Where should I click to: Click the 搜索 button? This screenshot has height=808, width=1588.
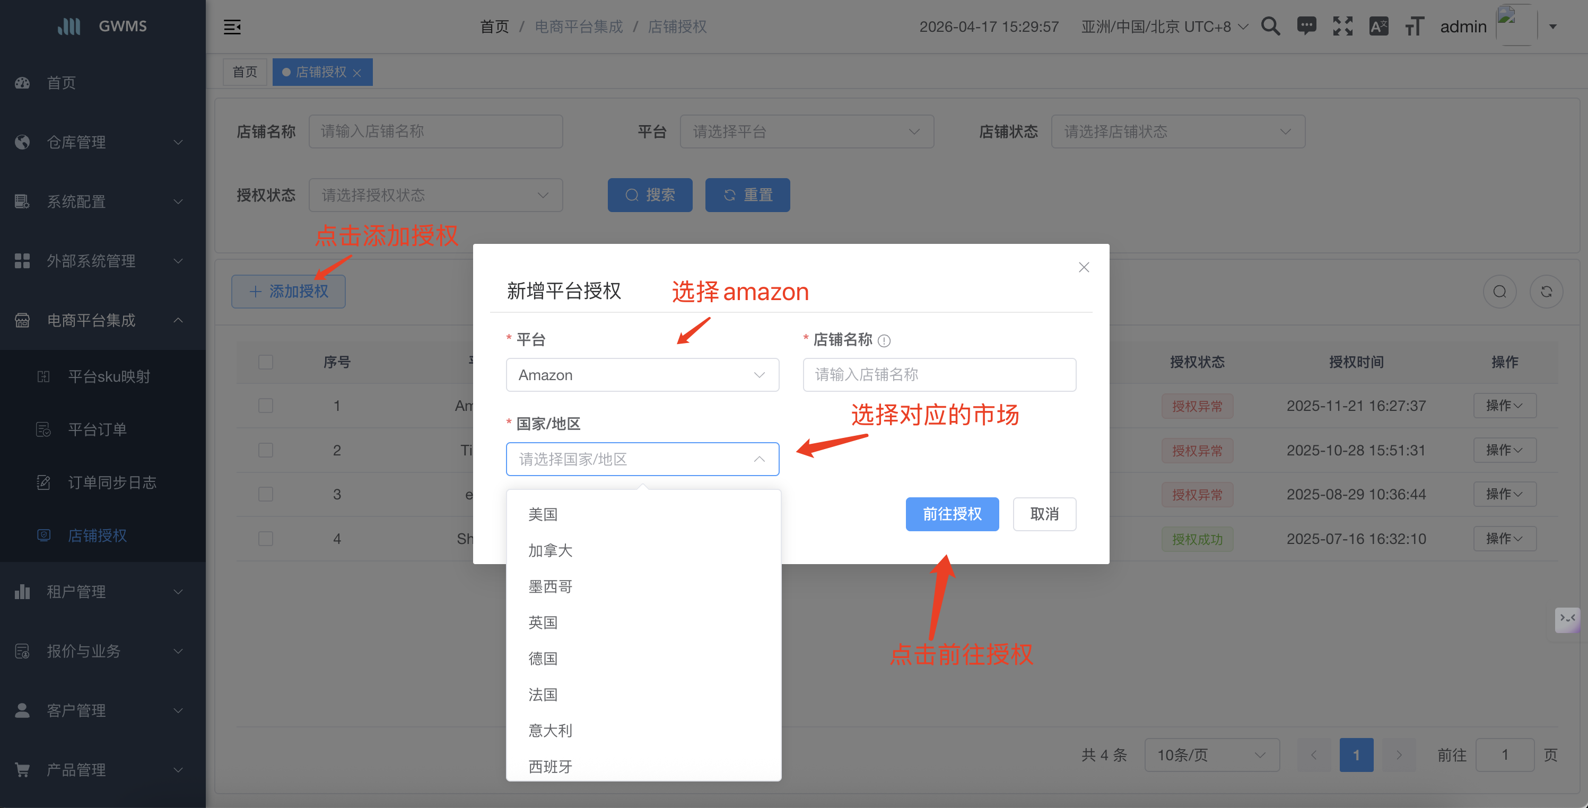[650, 196]
